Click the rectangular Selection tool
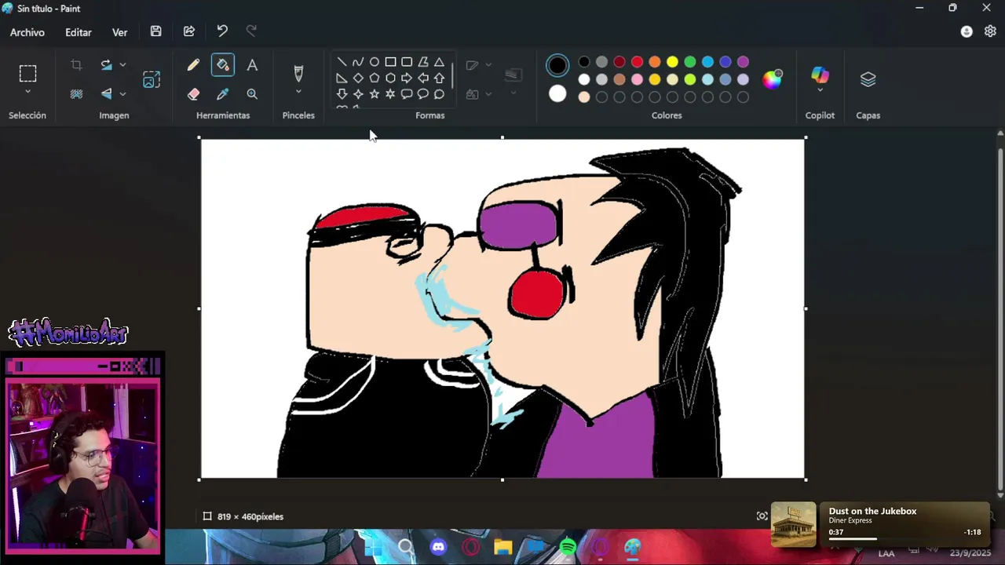1005x565 pixels. pyautogui.click(x=27, y=74)
